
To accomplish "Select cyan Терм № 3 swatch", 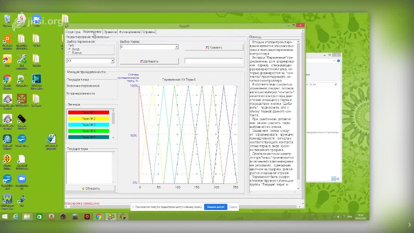I will (89, 125).
